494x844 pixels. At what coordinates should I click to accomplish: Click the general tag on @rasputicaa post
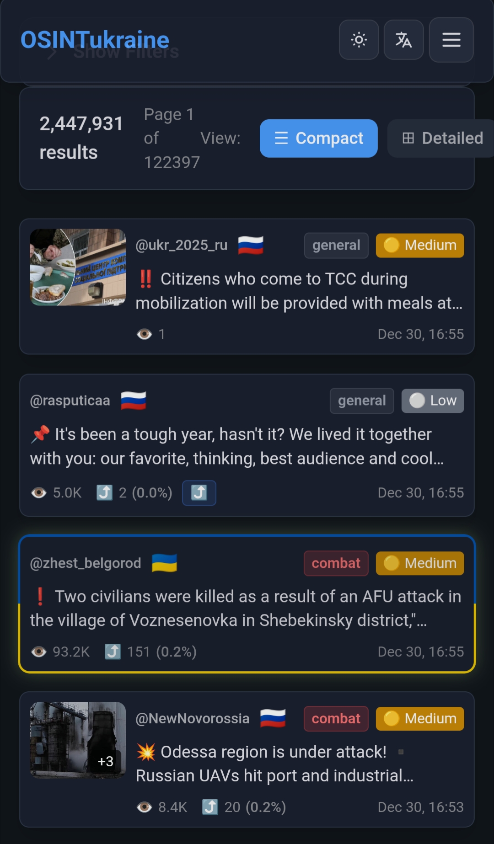[362, 401]
